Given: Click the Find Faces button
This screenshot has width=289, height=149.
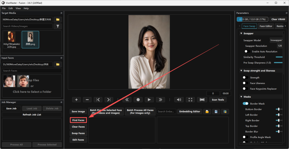Looking at the screenshot, I should (x=78, y=120).
